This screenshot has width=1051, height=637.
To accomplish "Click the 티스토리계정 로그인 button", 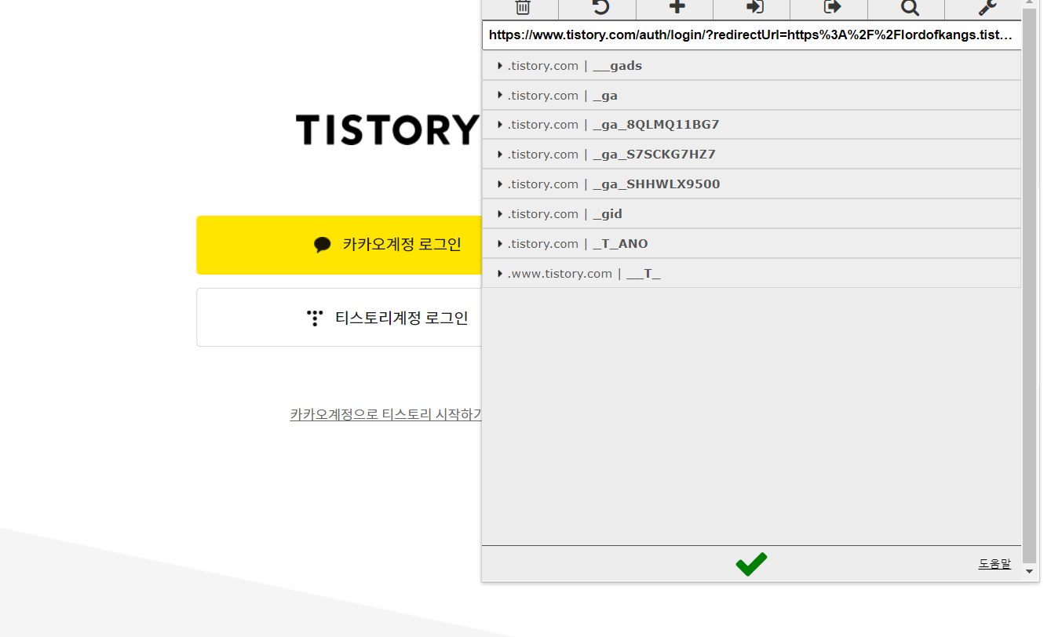I will pos(339,318).
